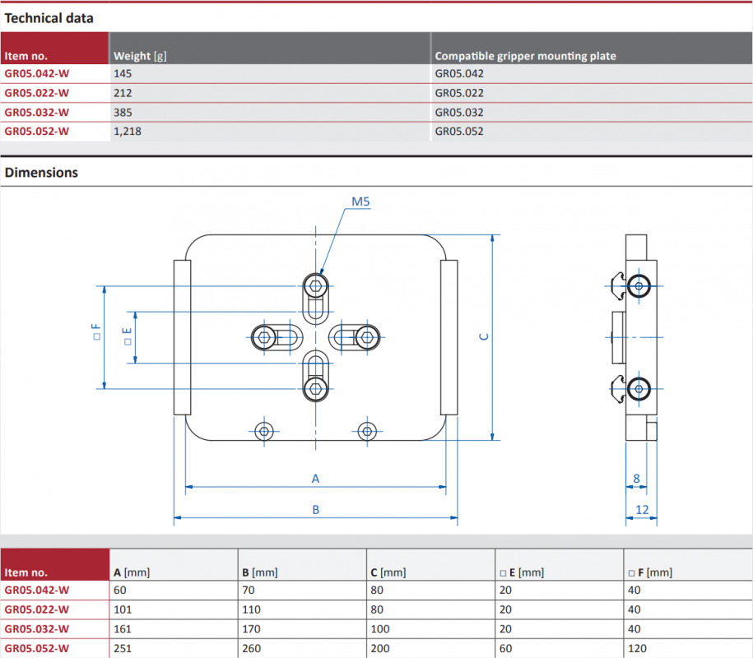753x658 pixels.
Task: Click weight value 385
Action: (123, 113)
